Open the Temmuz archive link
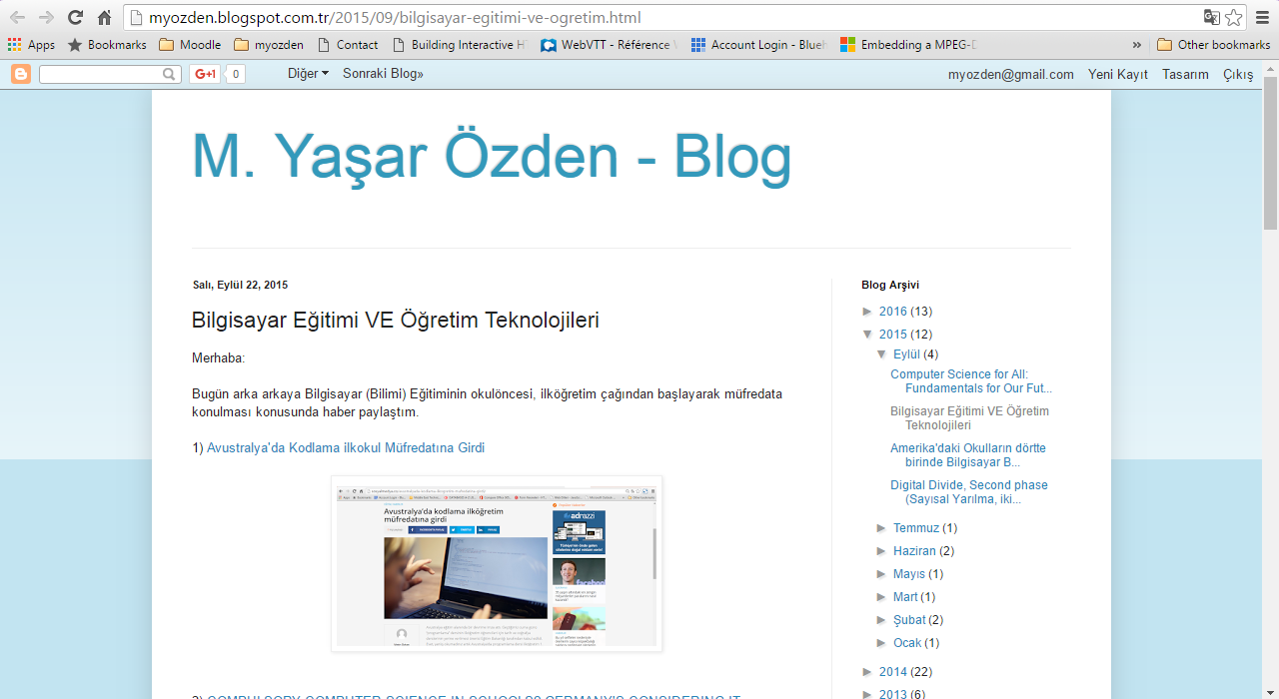Image resolution: width=1279 pixels, height=699 pixels. [x=916, y=528]
